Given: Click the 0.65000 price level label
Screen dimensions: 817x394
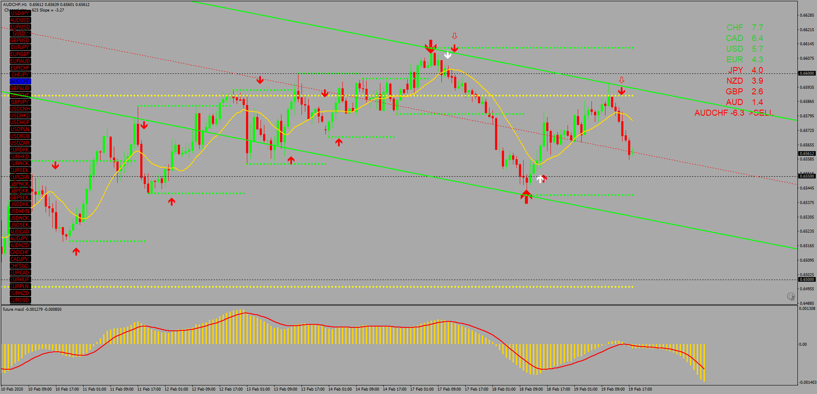Looking at the screenshot, I should click(807, 280).
